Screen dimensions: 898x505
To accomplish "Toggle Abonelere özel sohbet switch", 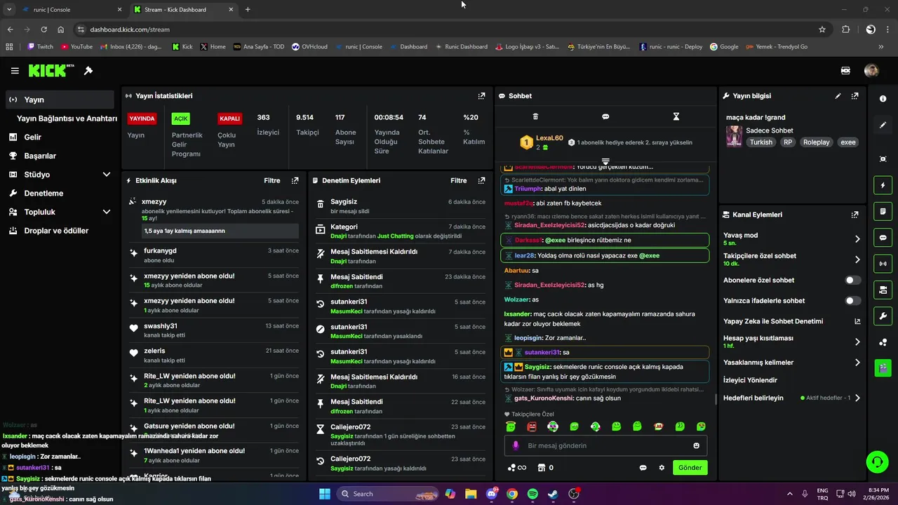I will click(x=852, y=280).
